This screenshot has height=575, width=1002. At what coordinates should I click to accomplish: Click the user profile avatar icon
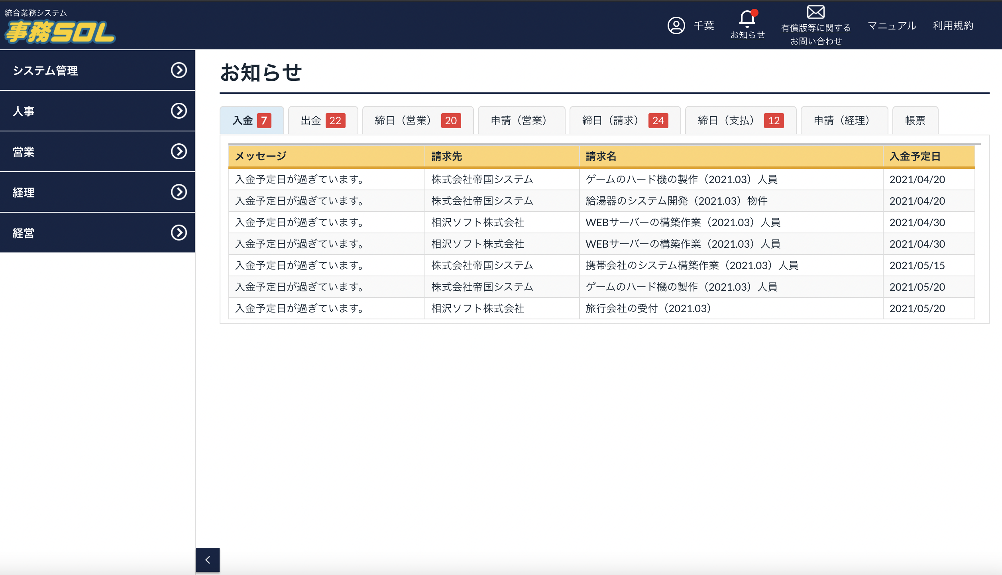pos(676,25)
